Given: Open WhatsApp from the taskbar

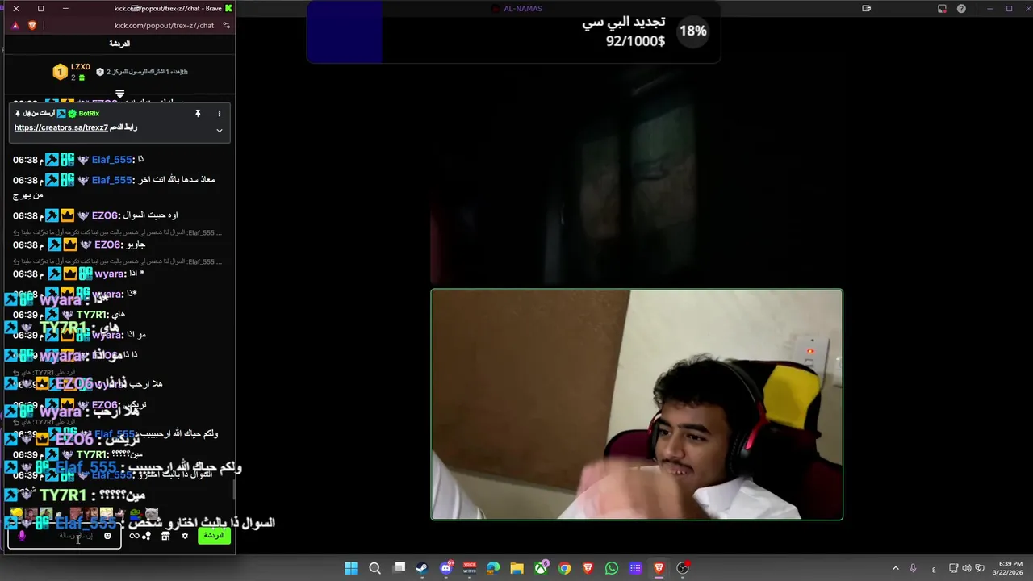Looking at the screenshot, I should (612, 568).
